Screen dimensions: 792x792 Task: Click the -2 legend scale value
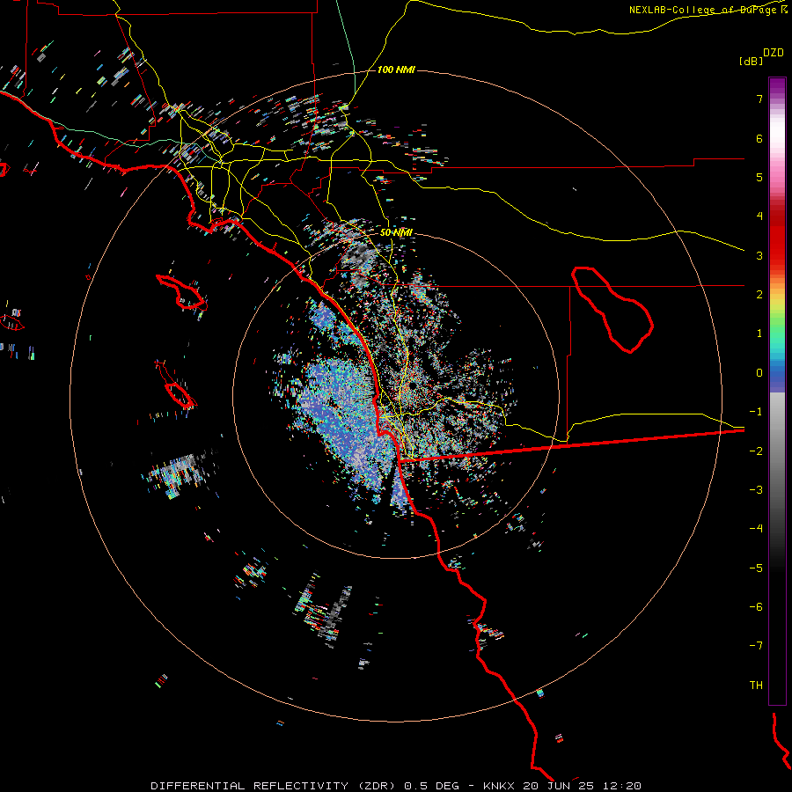(756, 451)
